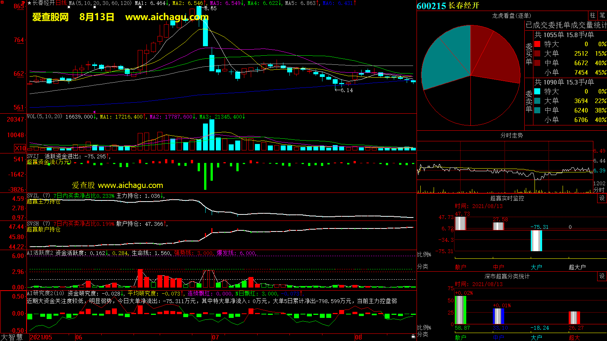Click the magenta arrow marker above volume chart
Image resolution: width=607 pixels, height=341 pixels.
tap(94, 112)
